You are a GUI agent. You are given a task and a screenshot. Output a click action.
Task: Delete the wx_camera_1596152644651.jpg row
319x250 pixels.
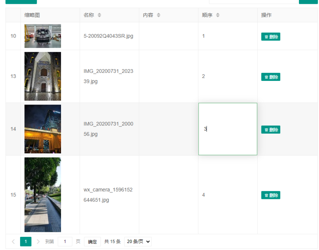tap(270, 195)
